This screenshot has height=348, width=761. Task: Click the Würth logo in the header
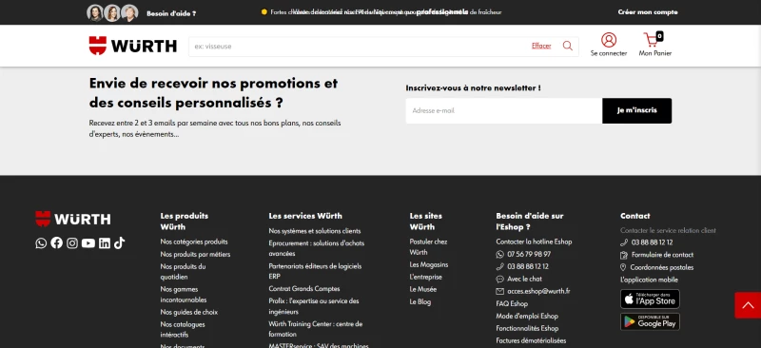(133, 46)
